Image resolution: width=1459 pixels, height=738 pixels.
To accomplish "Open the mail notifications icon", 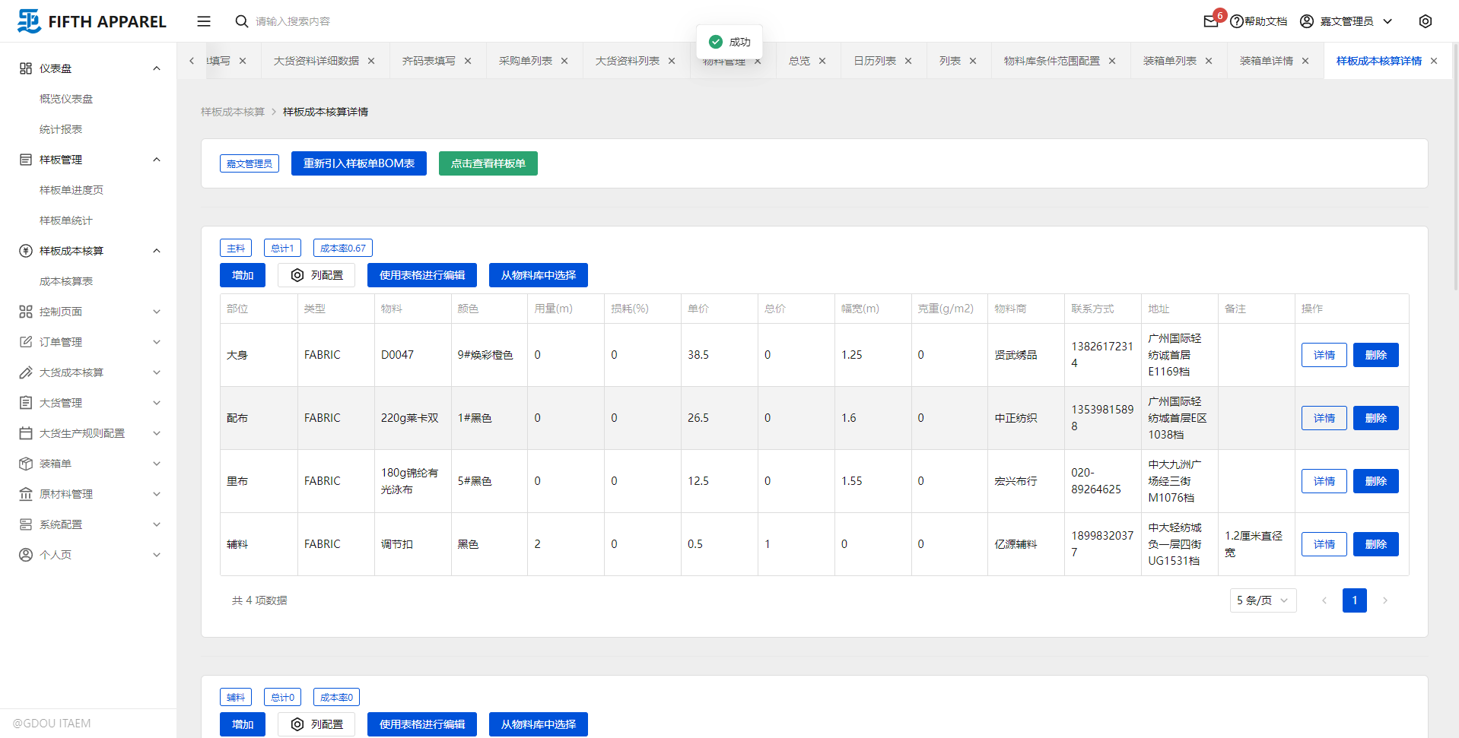I will pyautogui.click(x=1210, y=21).
